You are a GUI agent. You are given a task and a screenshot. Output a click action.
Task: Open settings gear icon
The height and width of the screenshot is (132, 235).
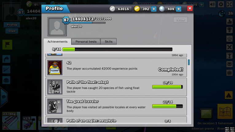click(x=221, y=4)
